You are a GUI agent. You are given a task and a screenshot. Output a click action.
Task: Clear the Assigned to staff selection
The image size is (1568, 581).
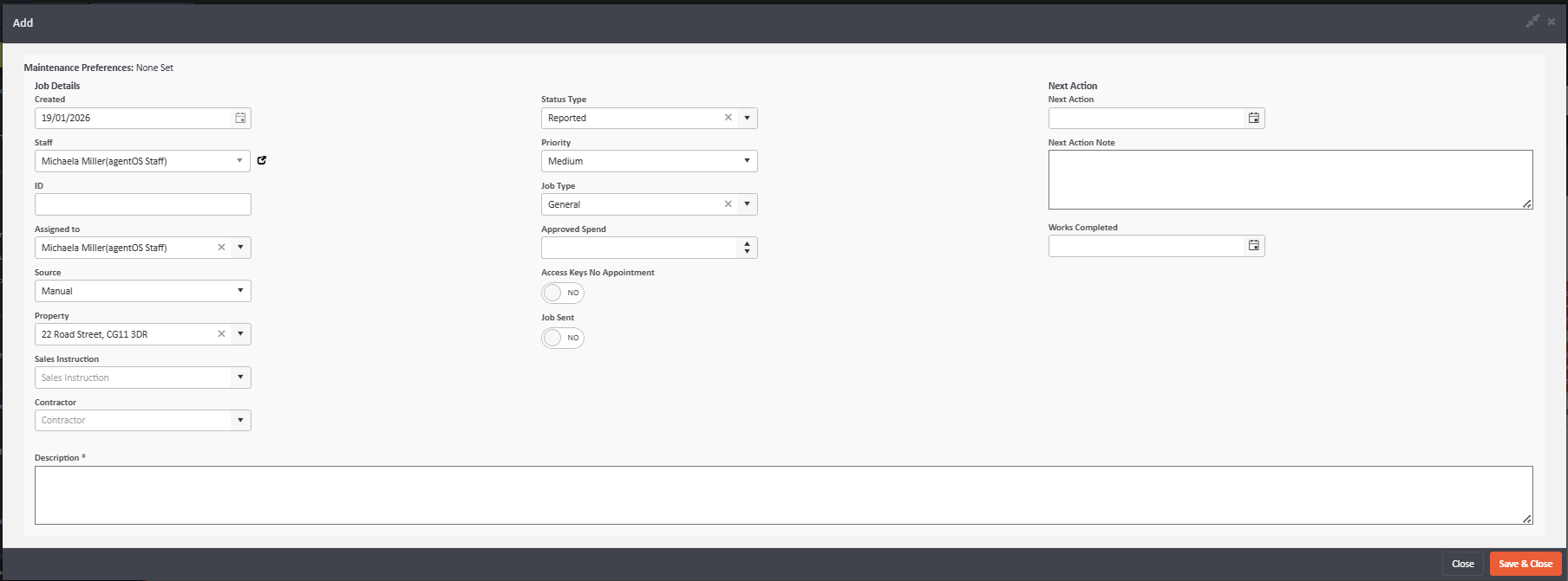tap(221, 248)
